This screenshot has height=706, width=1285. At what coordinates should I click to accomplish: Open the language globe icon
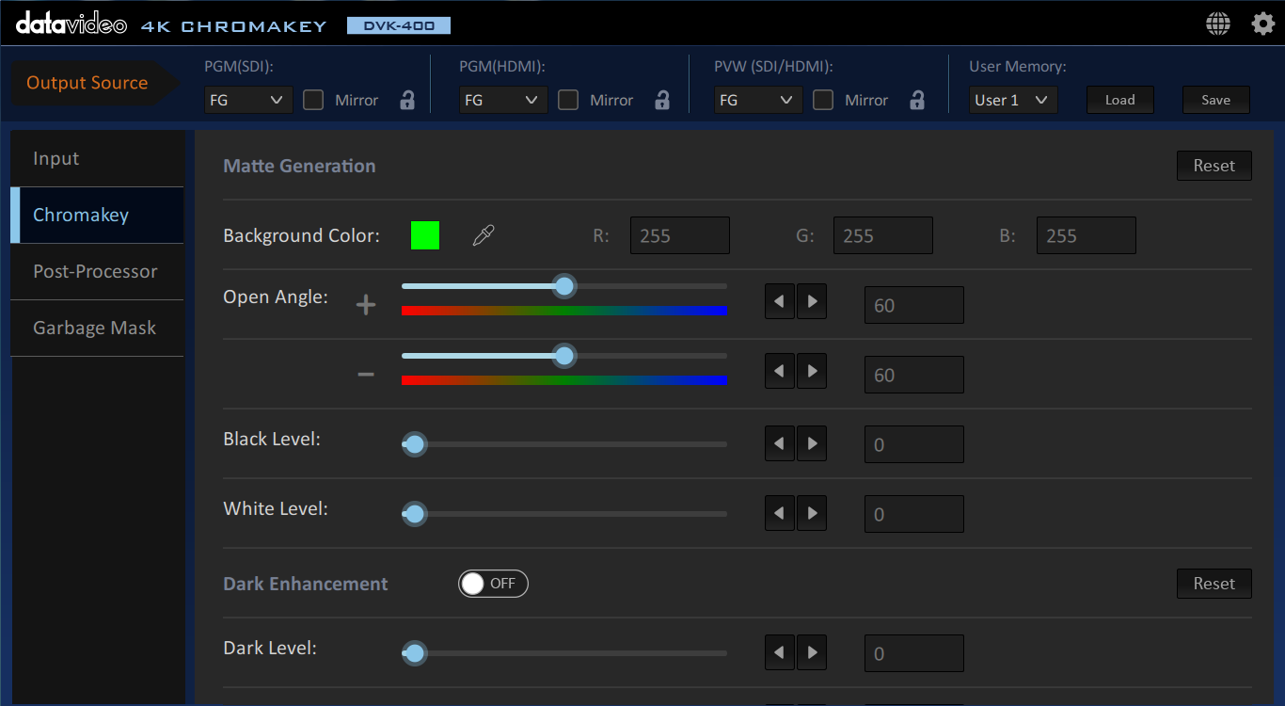click(1218, 24)
